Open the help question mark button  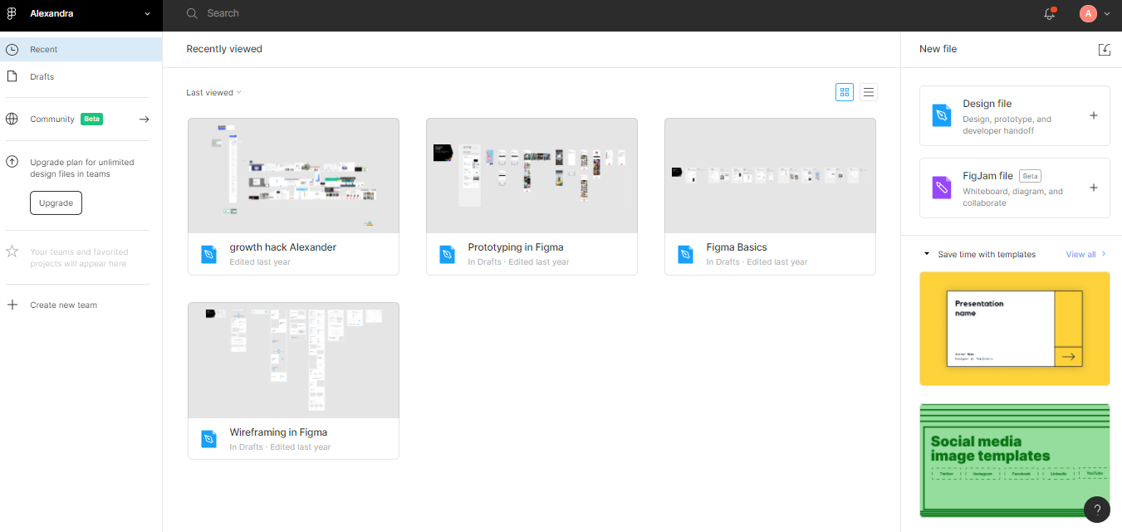click(x=1097, y=510)
